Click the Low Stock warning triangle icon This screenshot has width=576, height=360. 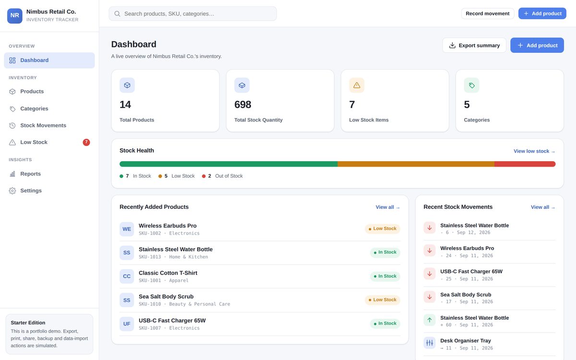point(12,143)
